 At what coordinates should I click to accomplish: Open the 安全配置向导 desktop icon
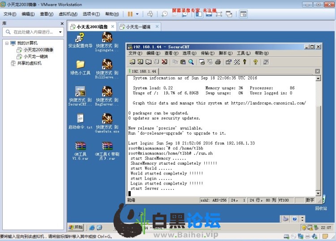tap(80, 40)
